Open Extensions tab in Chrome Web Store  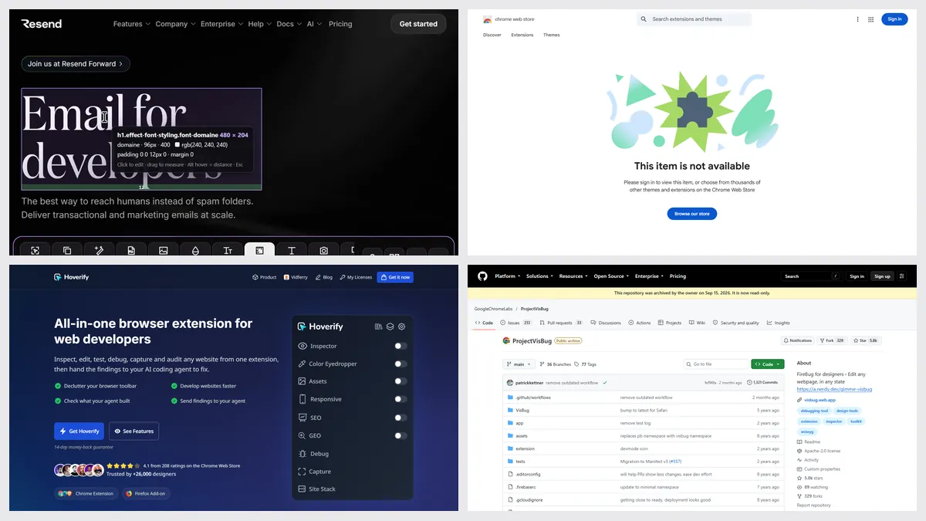[x=522, y=35]
